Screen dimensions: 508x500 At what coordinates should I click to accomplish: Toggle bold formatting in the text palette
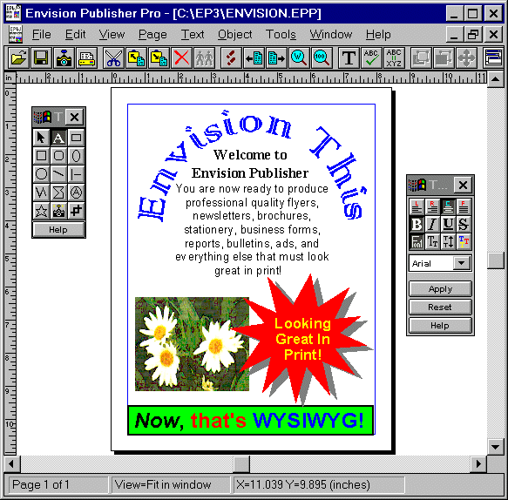(x=417, y=224)
